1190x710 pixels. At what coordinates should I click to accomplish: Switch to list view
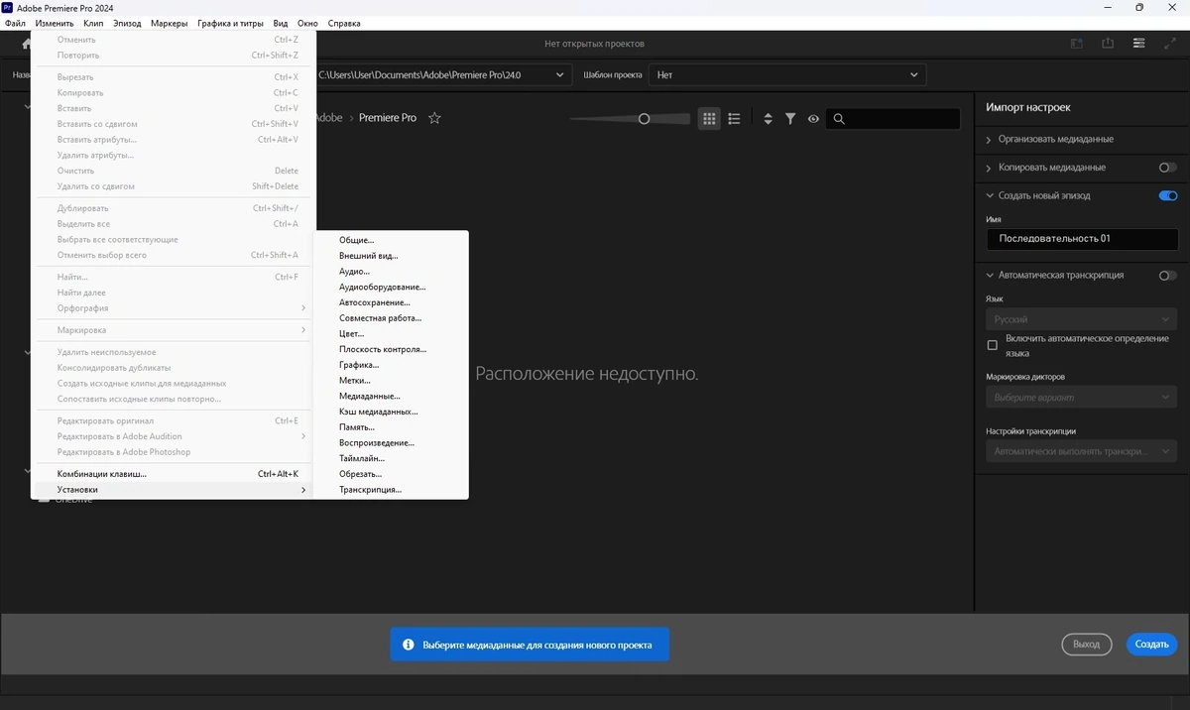click(734, 118)
